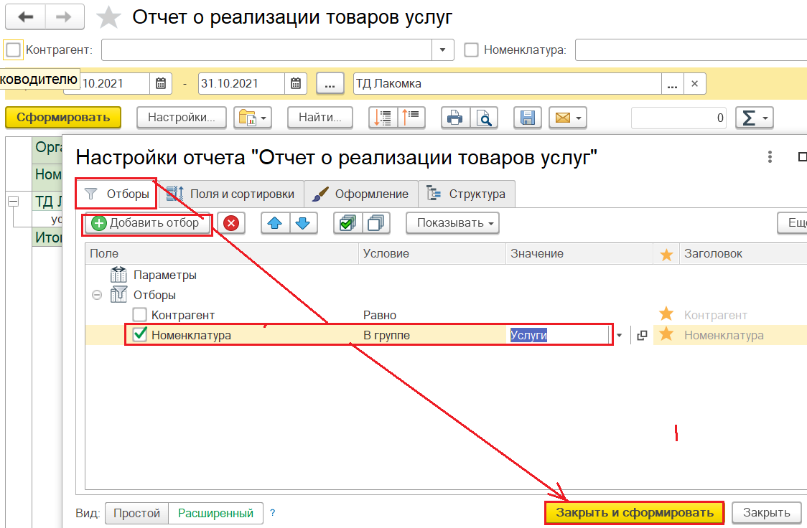Open print preview with magnifier icon
This screenshot has height=528, width=807.
point(486,118)
